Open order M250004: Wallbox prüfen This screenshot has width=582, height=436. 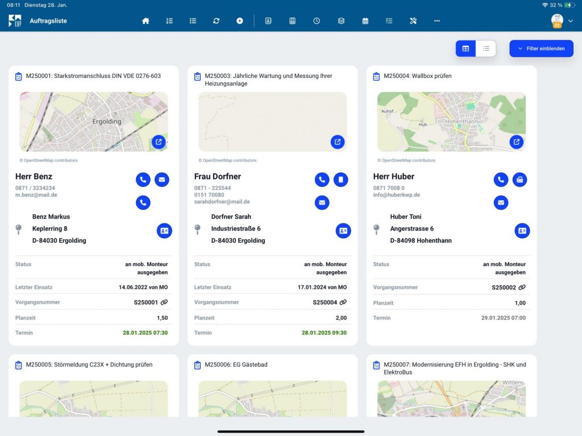pyautogui.click(x=417, y=76)
